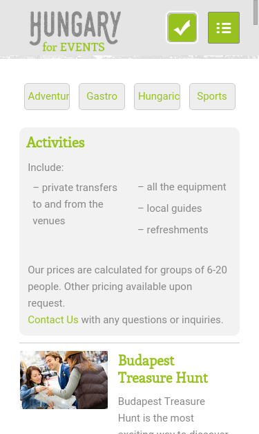Select the Adventure category tab
Screen dimensions: 259x434
coord(47,96)
